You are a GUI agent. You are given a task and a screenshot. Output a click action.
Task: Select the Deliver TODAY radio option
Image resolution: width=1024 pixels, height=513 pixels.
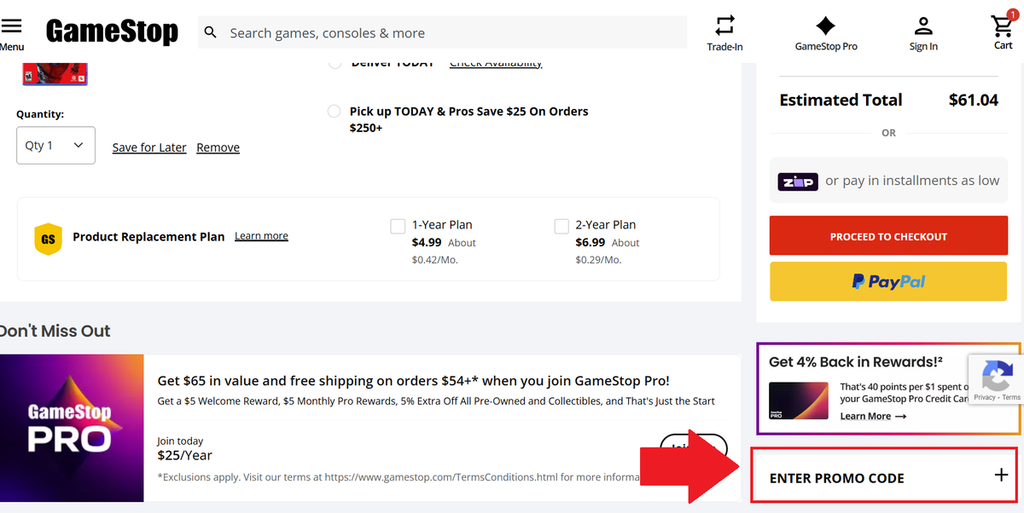tap(334, 61)
